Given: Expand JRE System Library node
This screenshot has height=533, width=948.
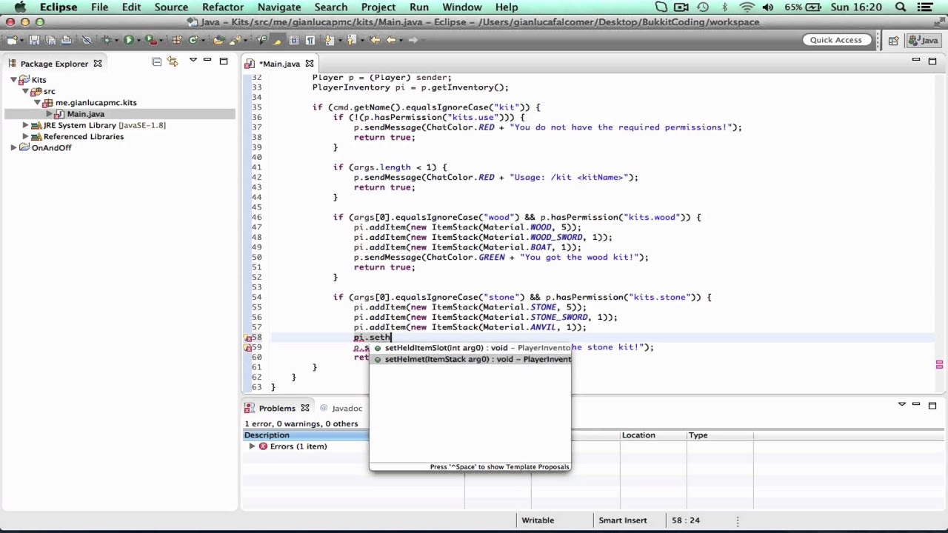Looking at the screenshot, I should [25, 125].
